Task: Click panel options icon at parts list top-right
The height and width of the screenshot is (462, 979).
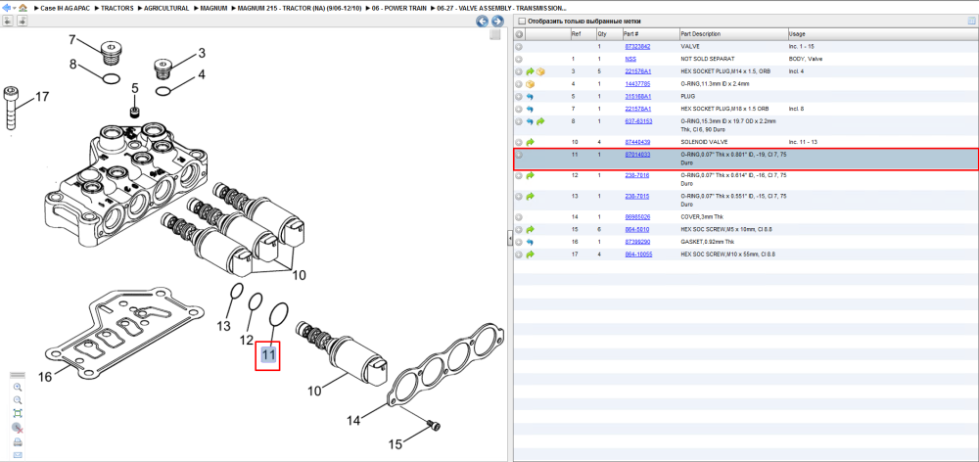Action: click(x=971, y=22)
